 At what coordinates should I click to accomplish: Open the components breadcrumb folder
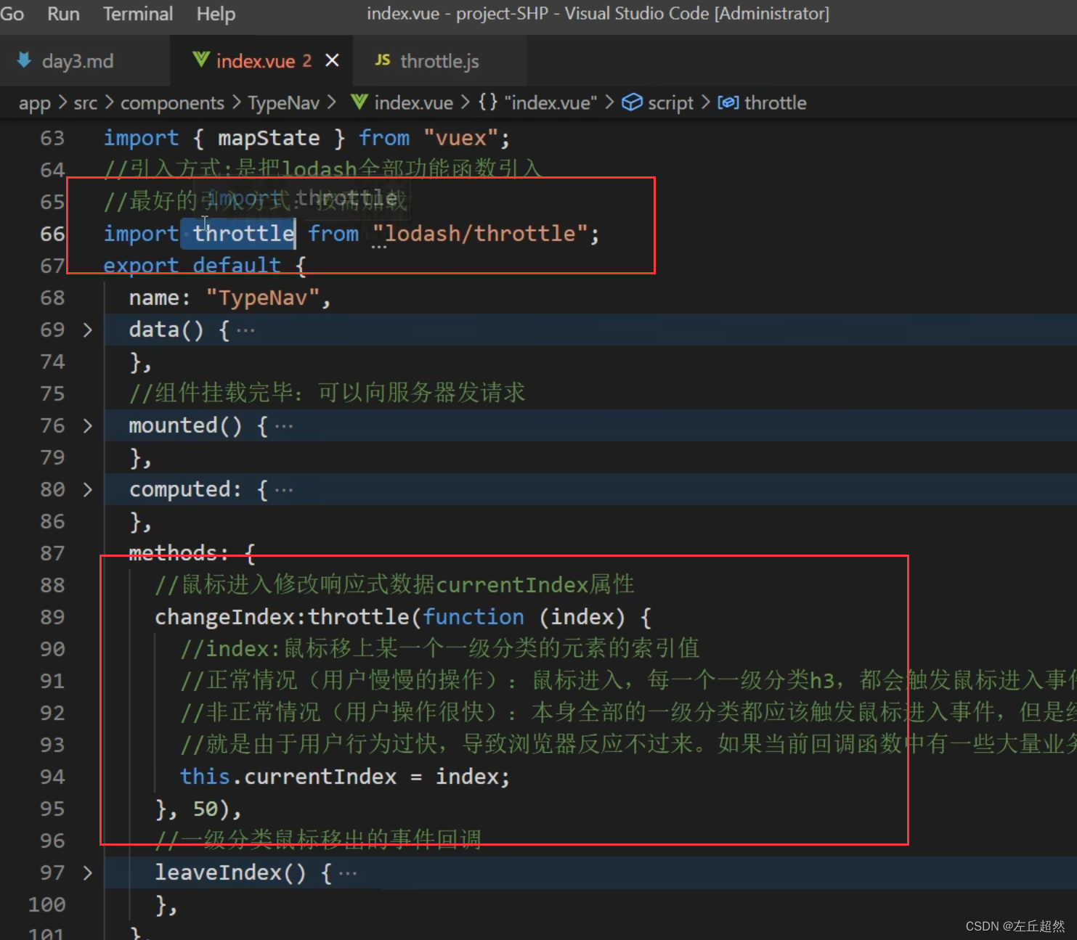click(x=172, y=103)
